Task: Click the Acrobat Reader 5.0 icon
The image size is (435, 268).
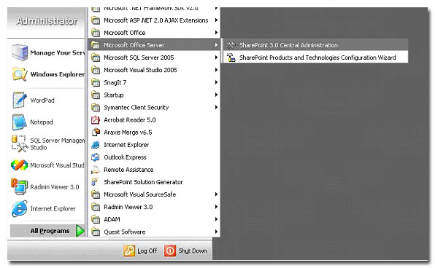Action: pyautogui.click(x=96, y=120)
